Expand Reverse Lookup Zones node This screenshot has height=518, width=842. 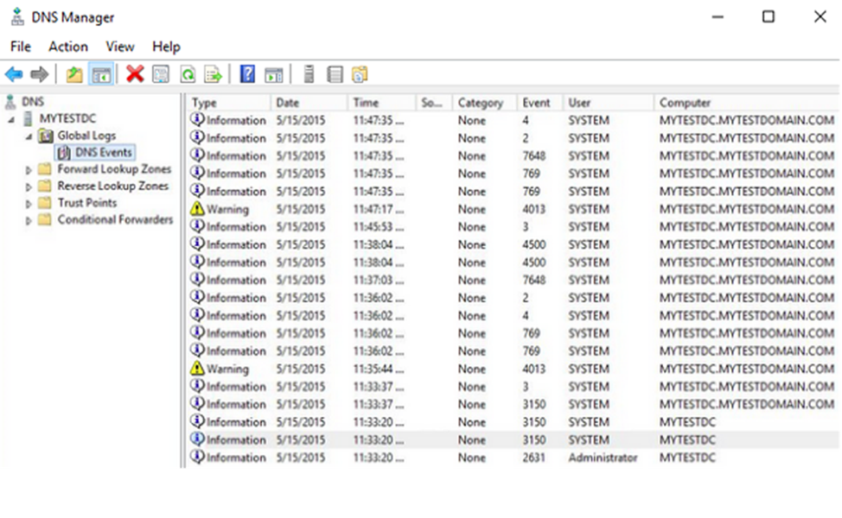(x=29, y=187)
